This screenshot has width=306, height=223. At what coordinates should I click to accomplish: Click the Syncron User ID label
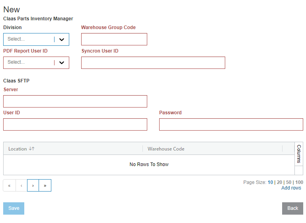(x=100, y=51)
